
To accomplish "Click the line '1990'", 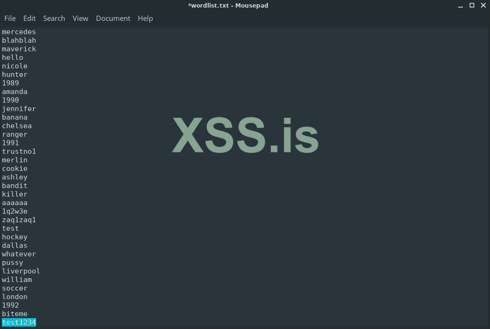I will pos(10,100).
